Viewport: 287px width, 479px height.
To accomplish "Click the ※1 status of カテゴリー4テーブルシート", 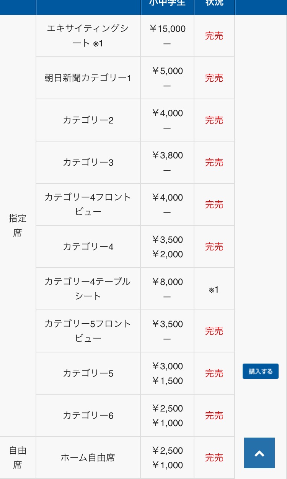I will tap(214, 290).
